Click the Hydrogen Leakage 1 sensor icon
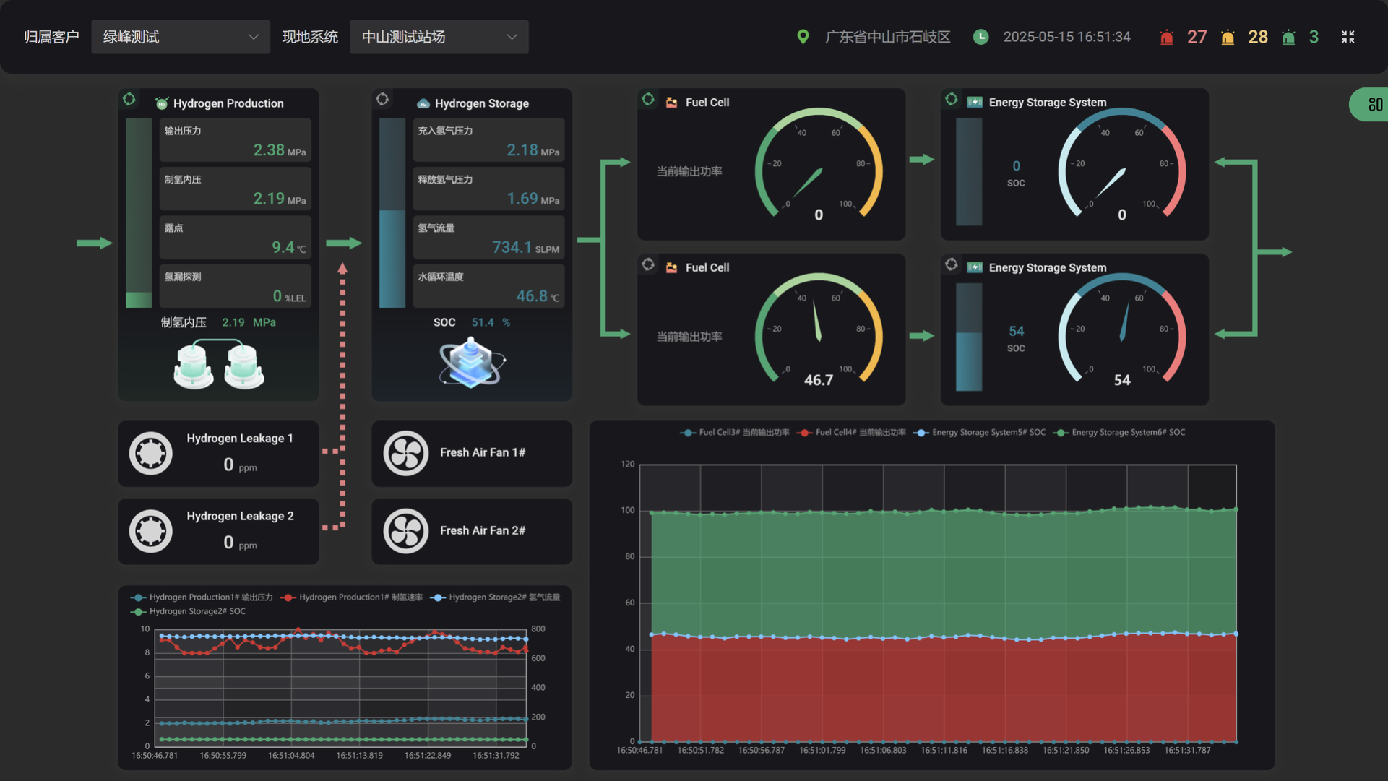The height and width of the screenshot is (781, 1388). pyautogui.click(x=150, y=453)
